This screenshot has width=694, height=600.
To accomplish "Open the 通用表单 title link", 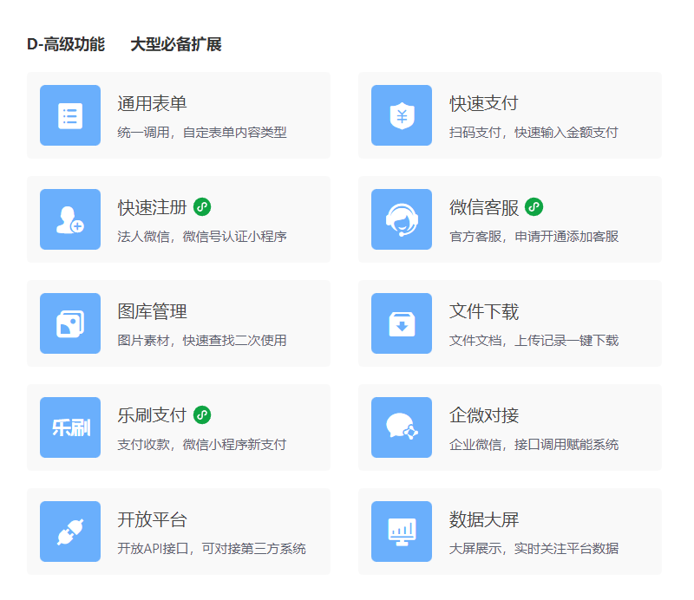I will click(152, 104).
